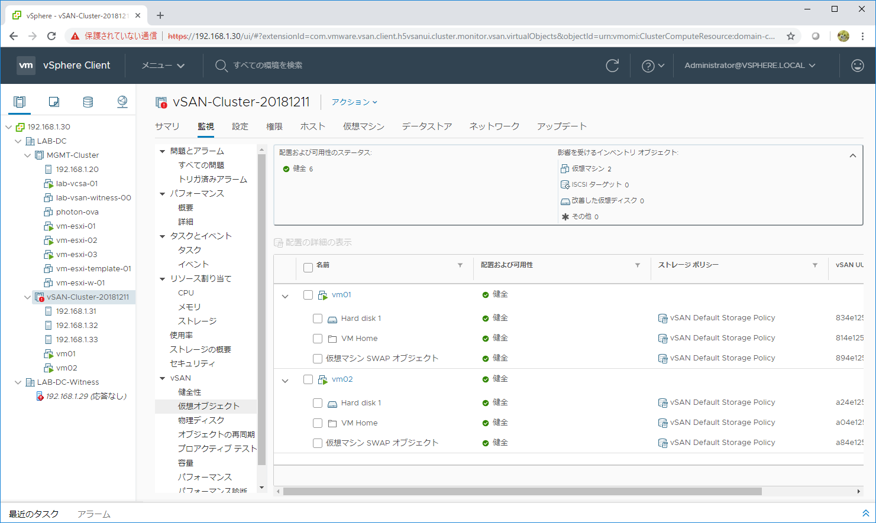Click the not secure warning icon in address bar
The height and width of the screenshot is (523, 876).
(x=75, y=36)
